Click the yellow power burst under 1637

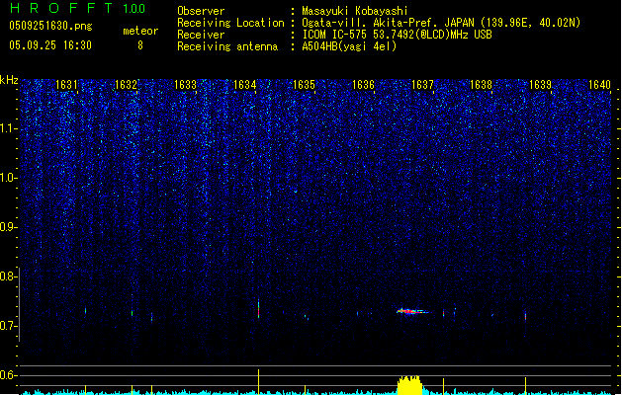click(409, 385)
